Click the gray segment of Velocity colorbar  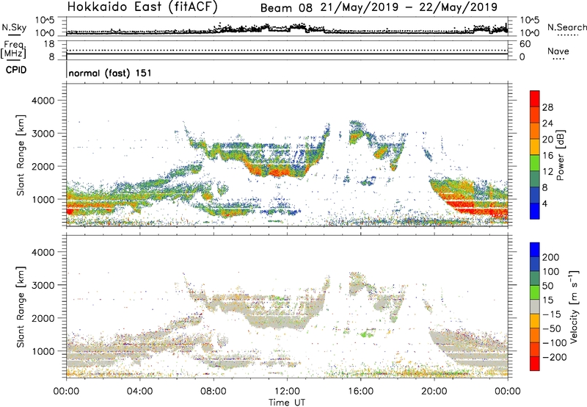535,307
